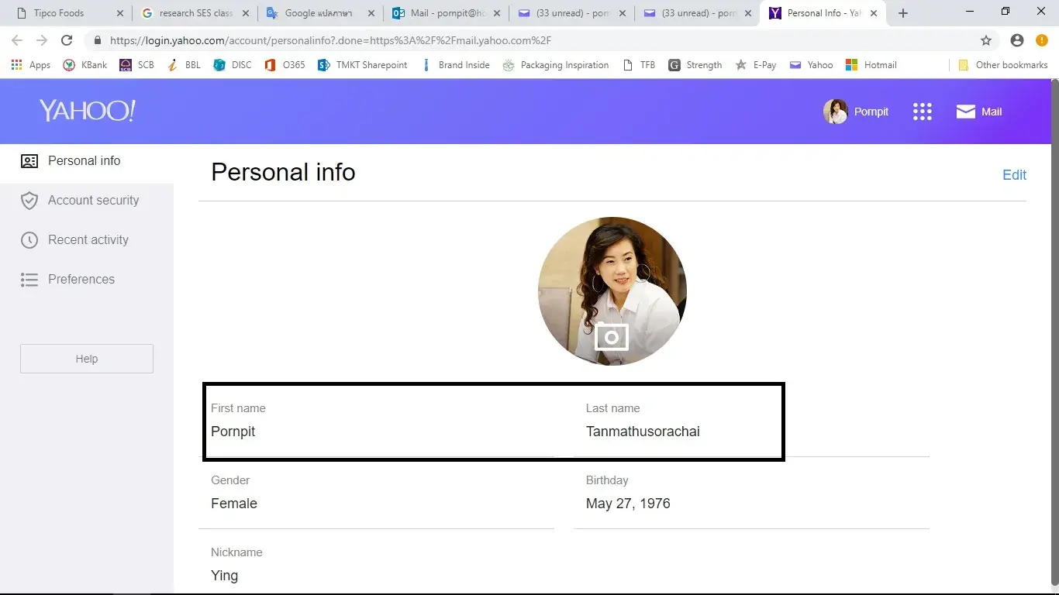Select Recent activity in the sidebar
1059x595 pixels.
pyautogui.click(x=88, y=240)
